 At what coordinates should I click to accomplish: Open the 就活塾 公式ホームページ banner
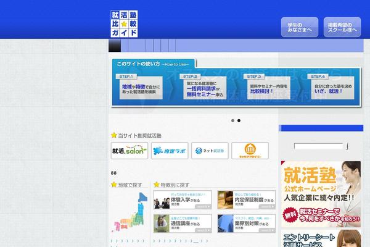click(321, 194)
